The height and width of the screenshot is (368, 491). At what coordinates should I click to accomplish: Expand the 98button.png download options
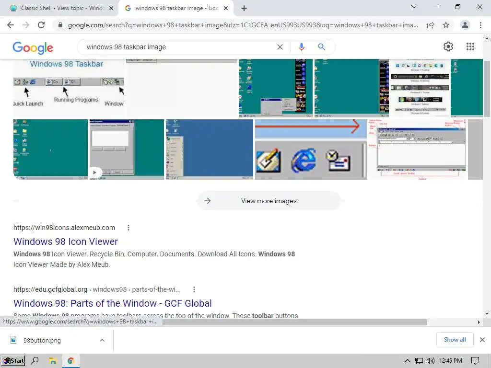[x=102, y=341]
